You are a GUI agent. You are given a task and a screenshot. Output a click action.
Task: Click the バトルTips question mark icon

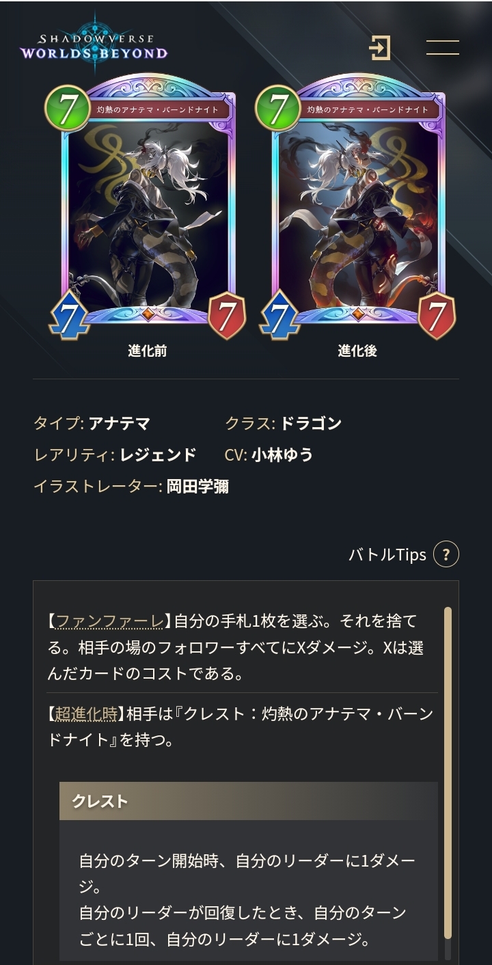[x=446, y=554]
